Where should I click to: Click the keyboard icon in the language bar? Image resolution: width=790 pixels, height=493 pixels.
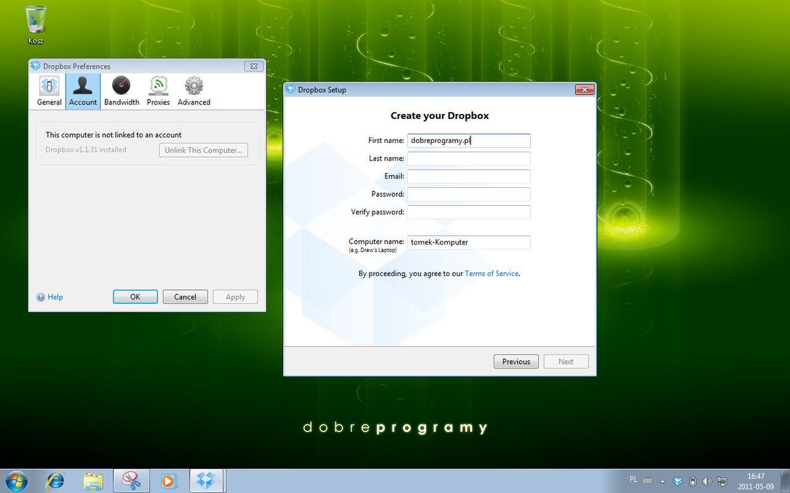pos(647,481)
